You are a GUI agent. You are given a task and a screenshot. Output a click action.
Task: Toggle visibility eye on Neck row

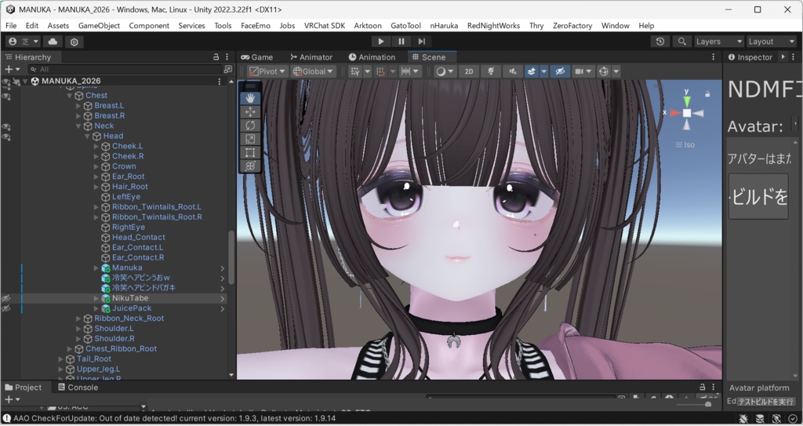click(x=6, y=126)
